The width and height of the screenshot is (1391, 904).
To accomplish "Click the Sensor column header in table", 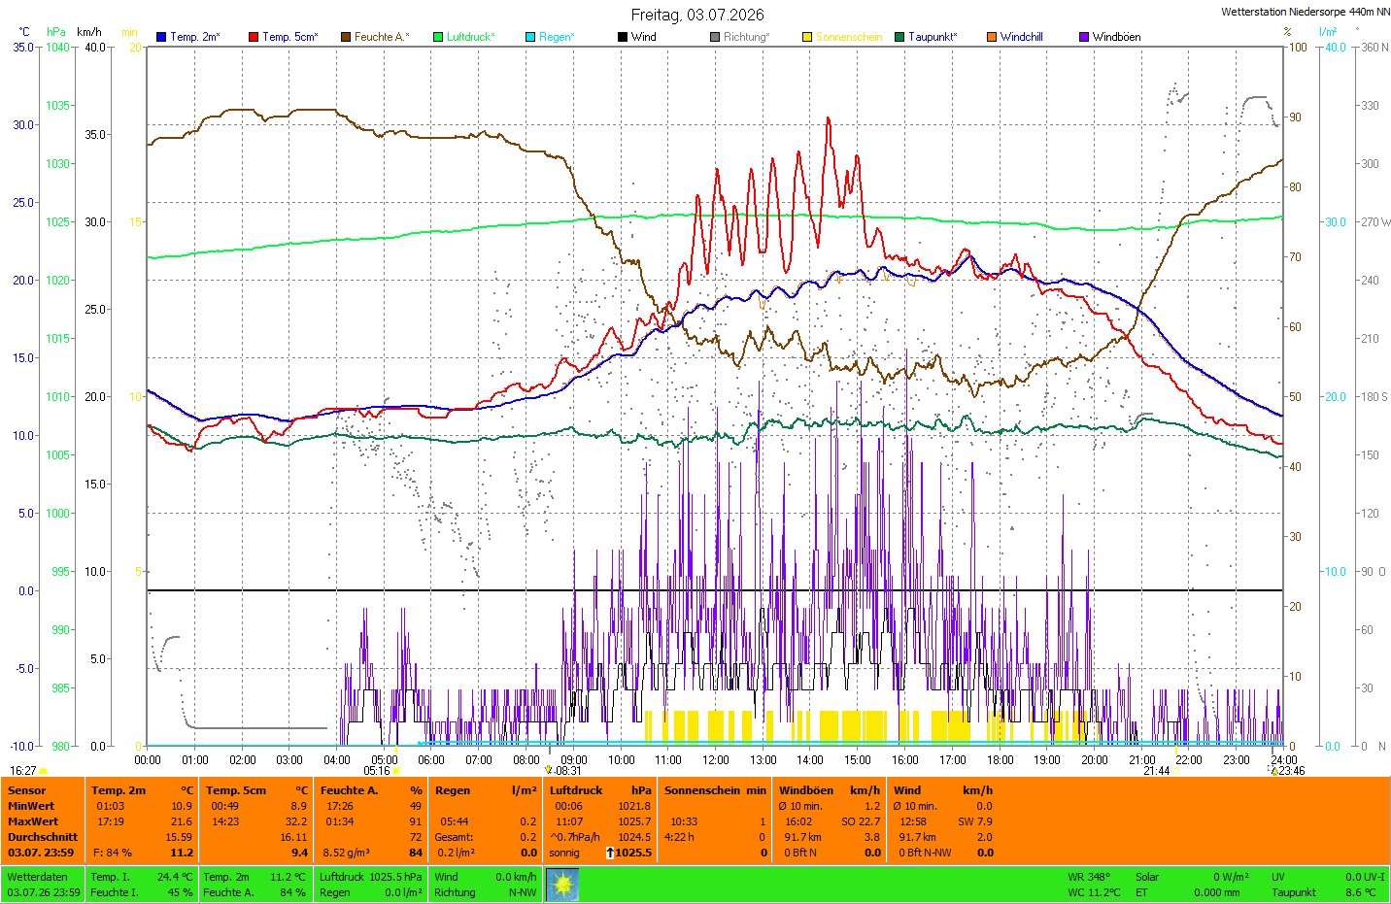I will click(x=27, y=790).
